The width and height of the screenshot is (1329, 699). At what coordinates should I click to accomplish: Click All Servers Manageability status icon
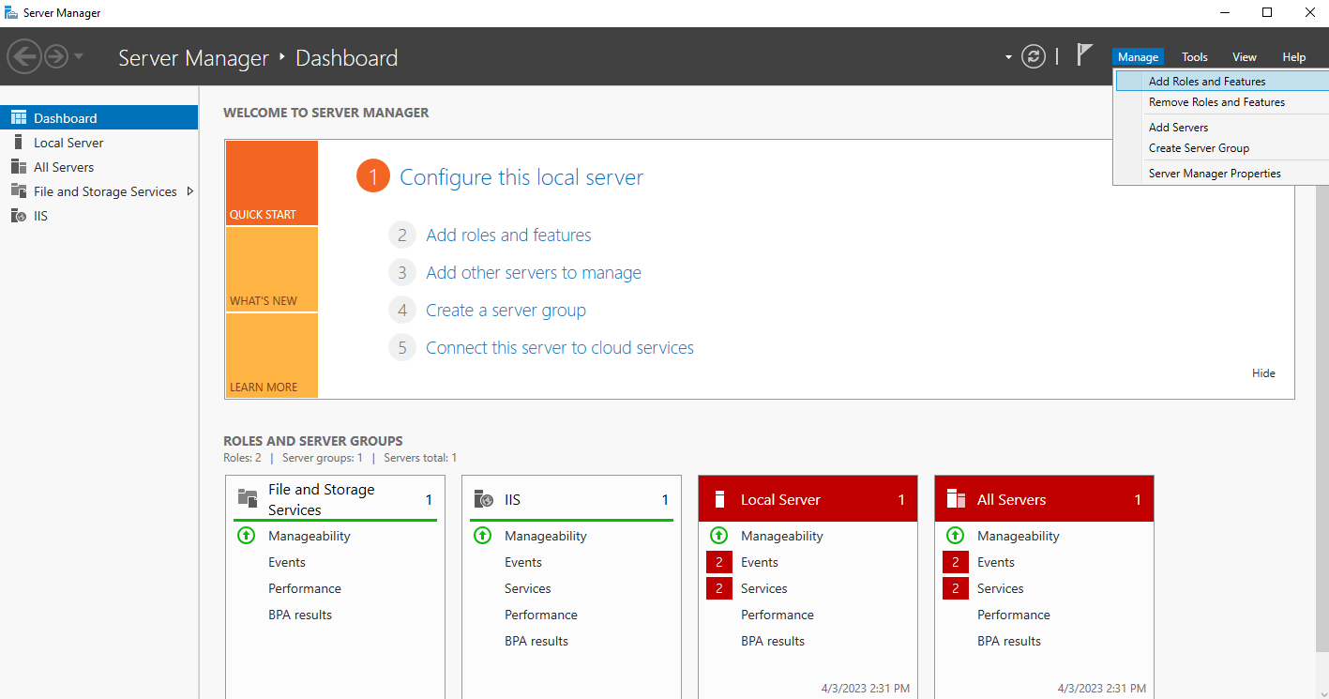coord(956,536)
